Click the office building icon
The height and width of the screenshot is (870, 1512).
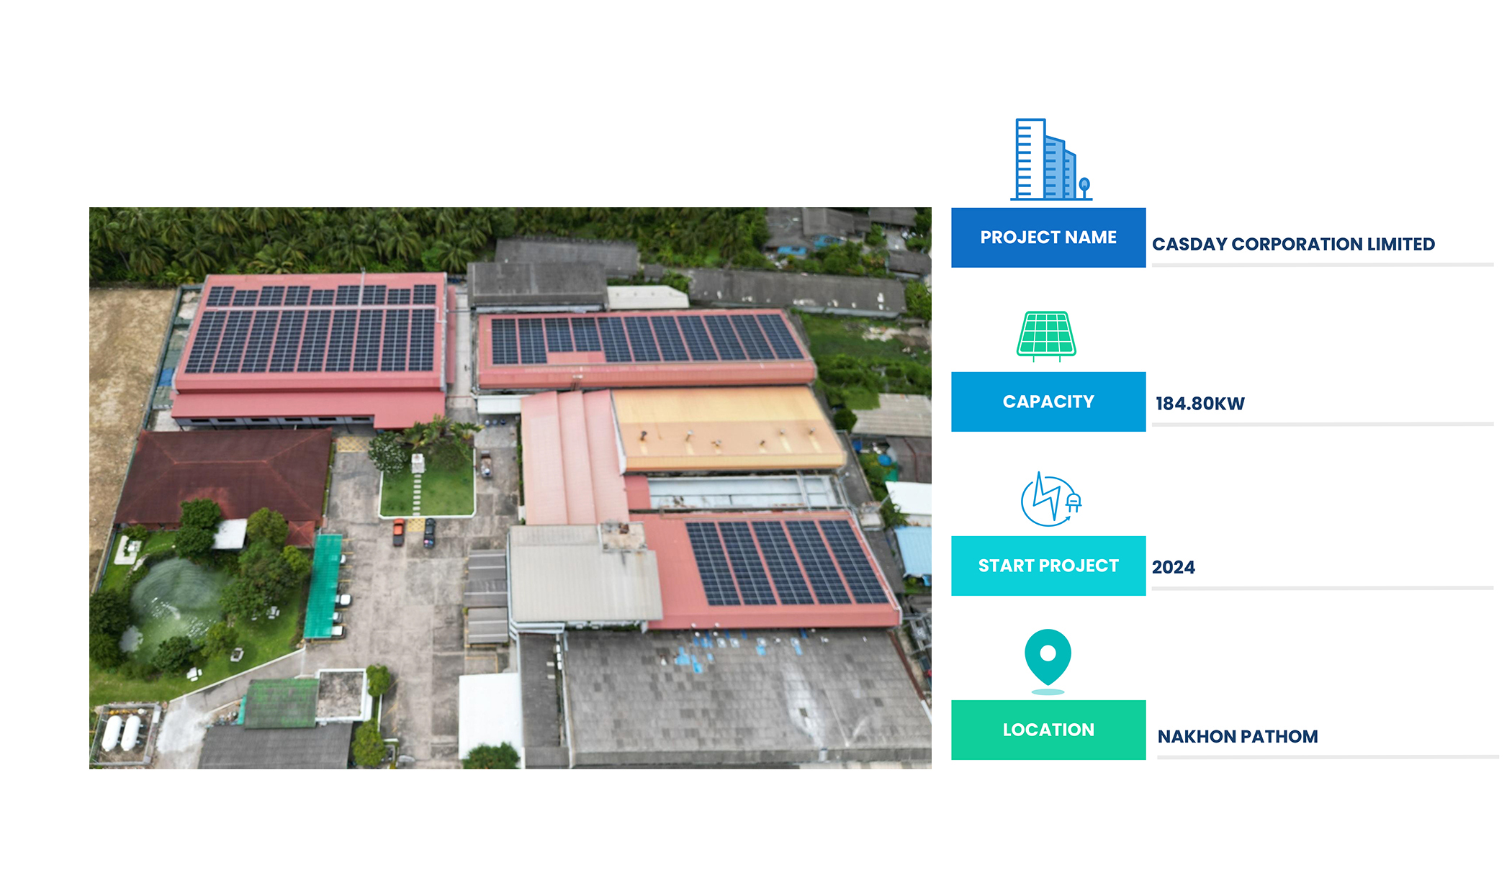tap(1051, 159)
